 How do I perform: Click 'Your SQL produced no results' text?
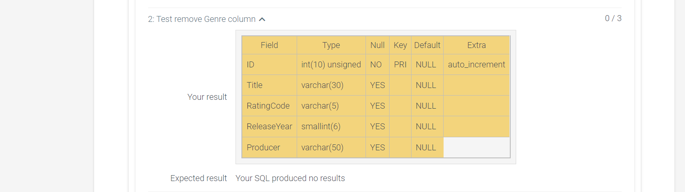[290, 178]
